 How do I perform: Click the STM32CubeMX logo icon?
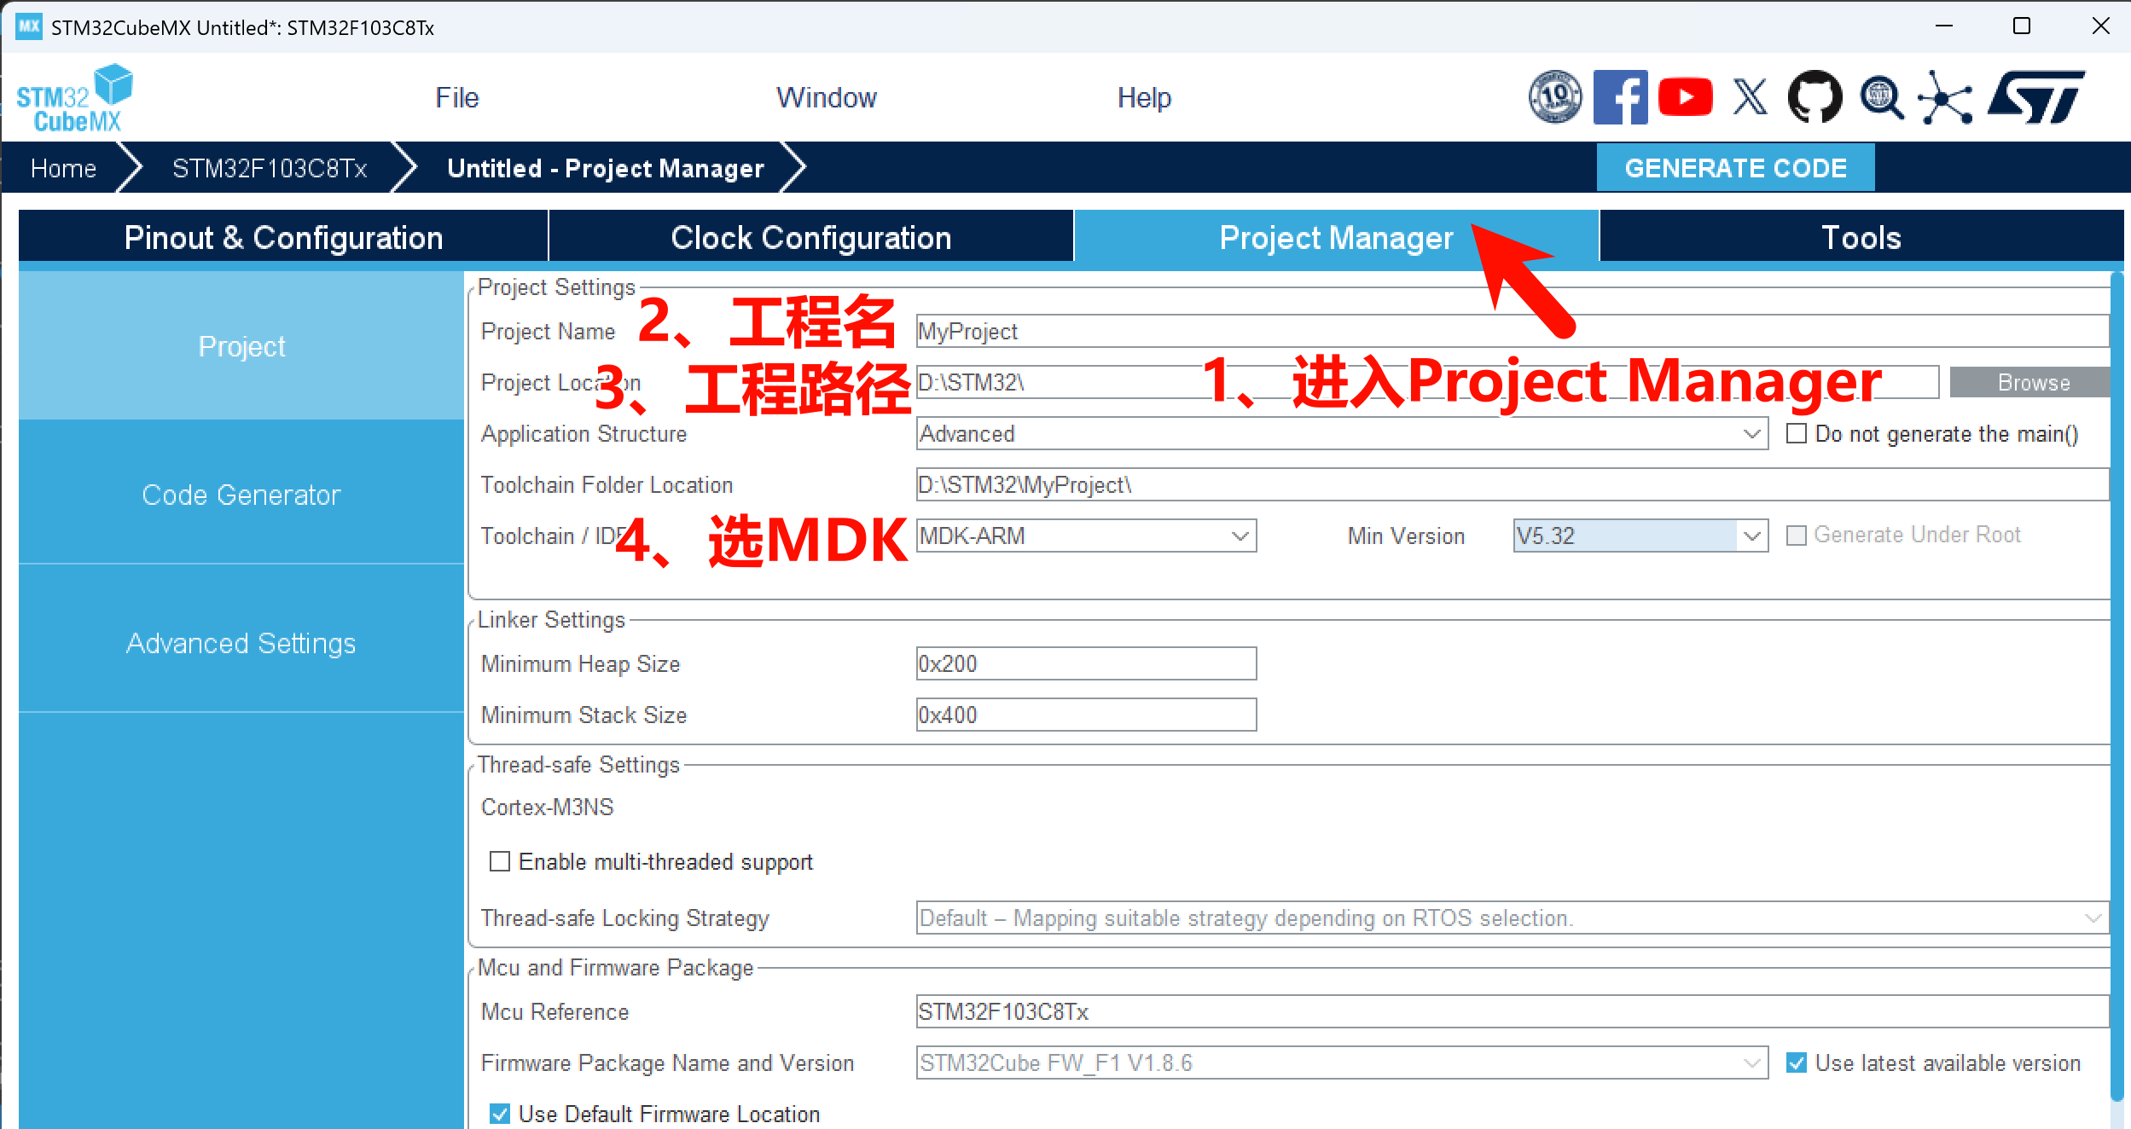coord(75,97)
